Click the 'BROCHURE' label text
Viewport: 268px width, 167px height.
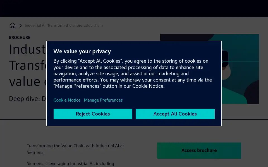(20, 38)
